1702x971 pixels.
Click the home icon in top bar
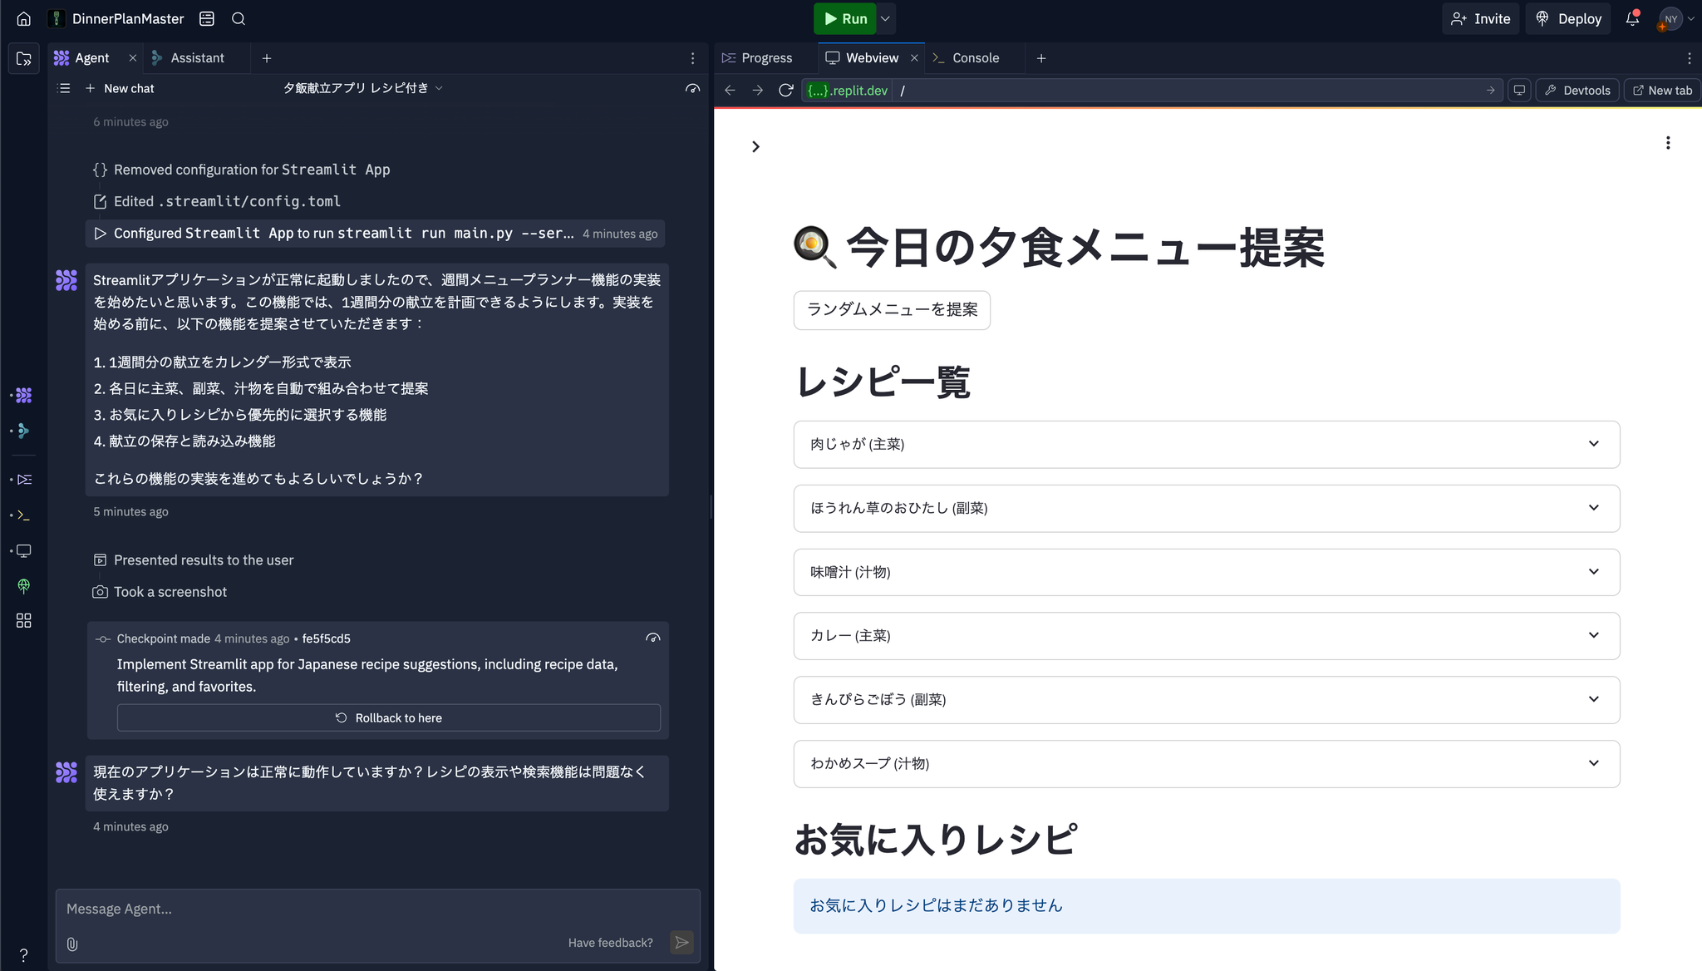coord(23,18)
